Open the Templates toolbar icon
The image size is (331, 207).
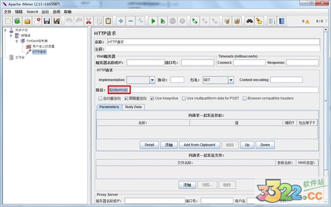click(x=17, y=21)
